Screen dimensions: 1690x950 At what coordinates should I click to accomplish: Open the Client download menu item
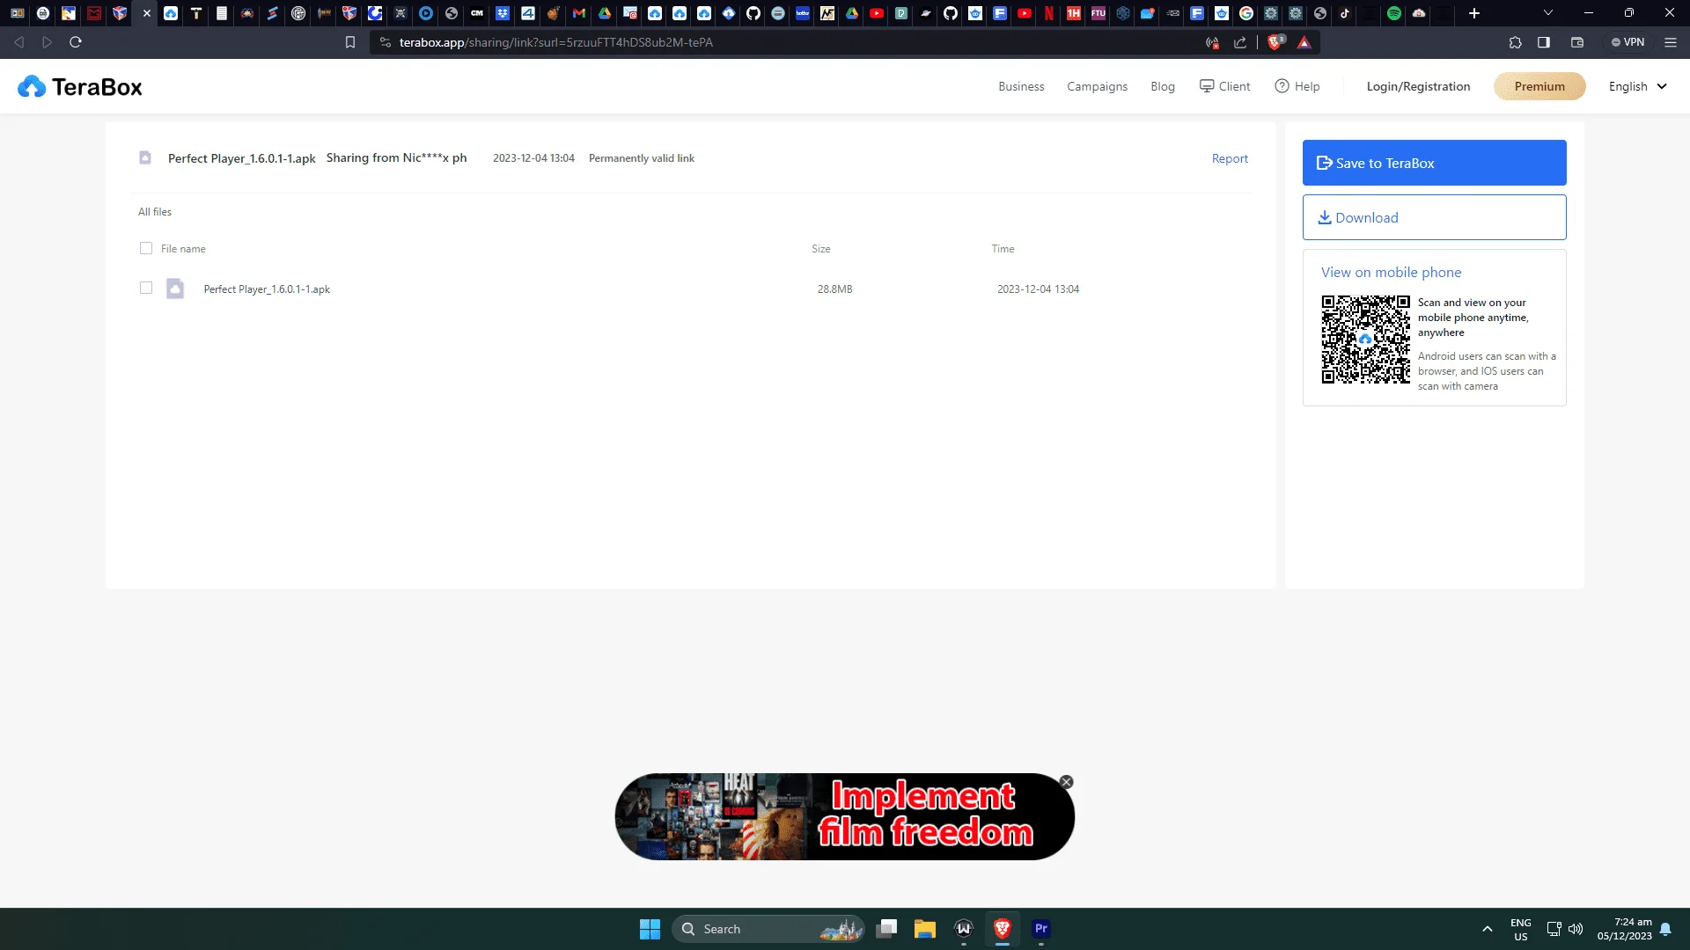coord(1224,86)
